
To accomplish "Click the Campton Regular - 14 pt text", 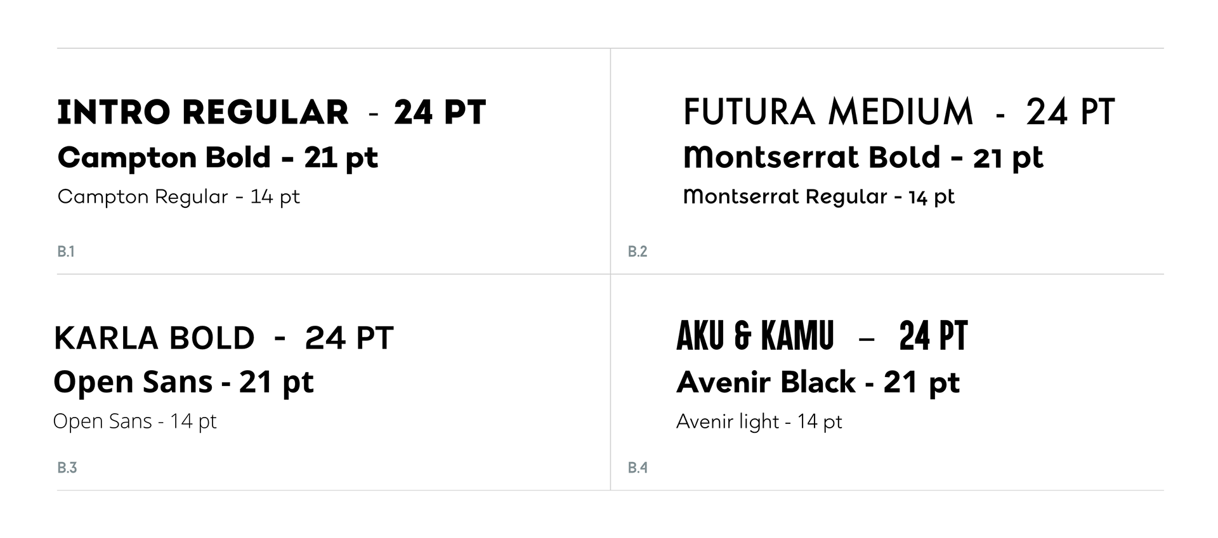I will pos(178,197).
